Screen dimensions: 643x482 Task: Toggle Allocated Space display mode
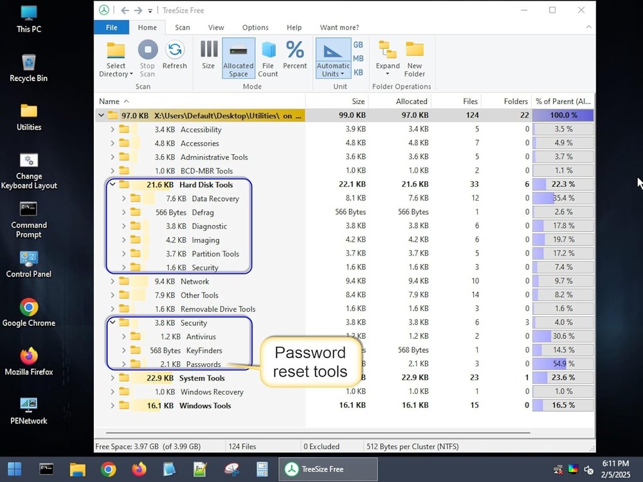coord(239,58)
